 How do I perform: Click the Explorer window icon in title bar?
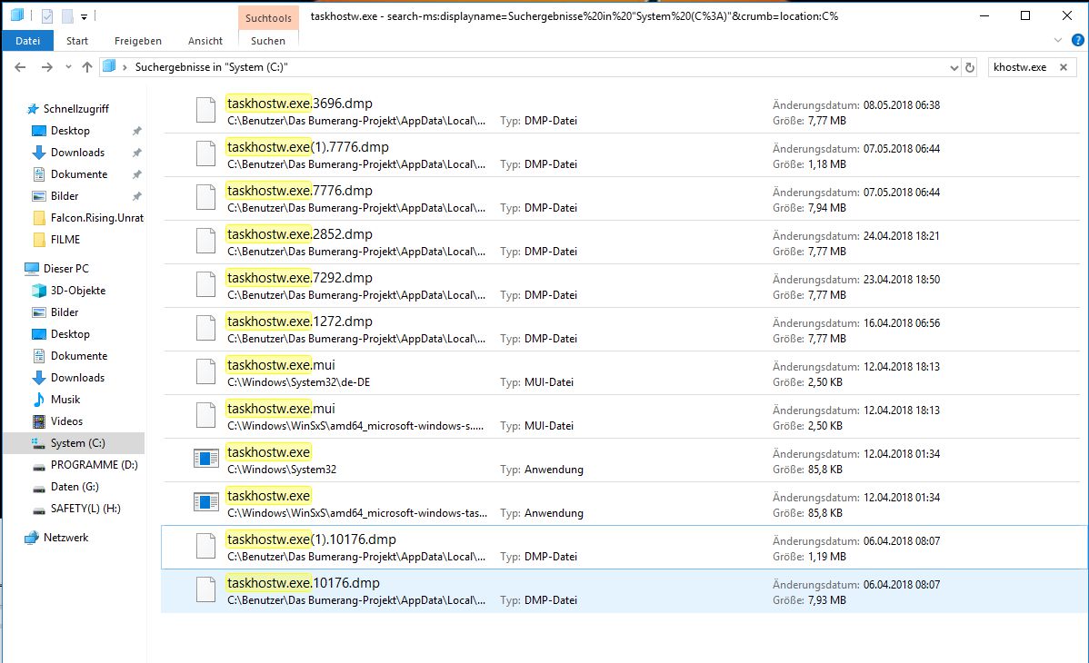point(17,15)
